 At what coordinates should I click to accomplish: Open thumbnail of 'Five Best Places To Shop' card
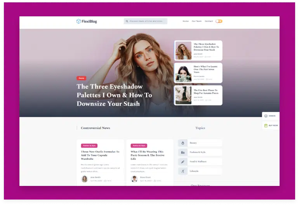pyautogui.click(x=183, y=95)
